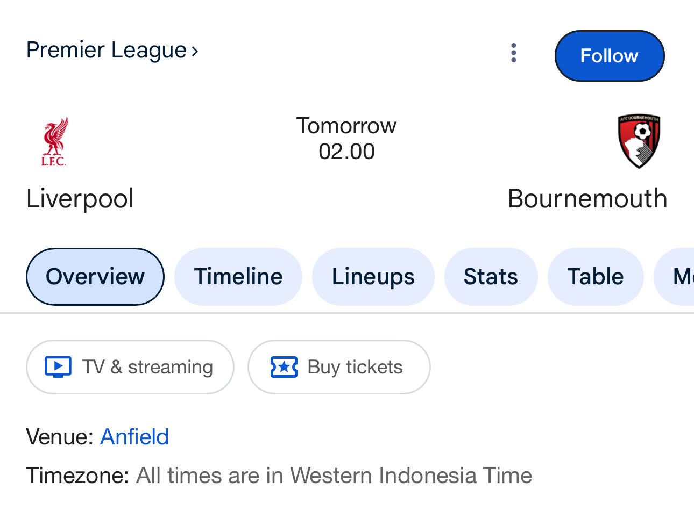Open the Premier League heading link
Screen dimensions: 694x511
[107, 51]
